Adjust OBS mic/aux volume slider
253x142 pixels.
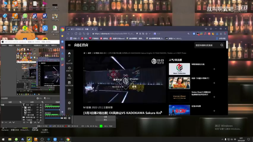tap(52, 110)
